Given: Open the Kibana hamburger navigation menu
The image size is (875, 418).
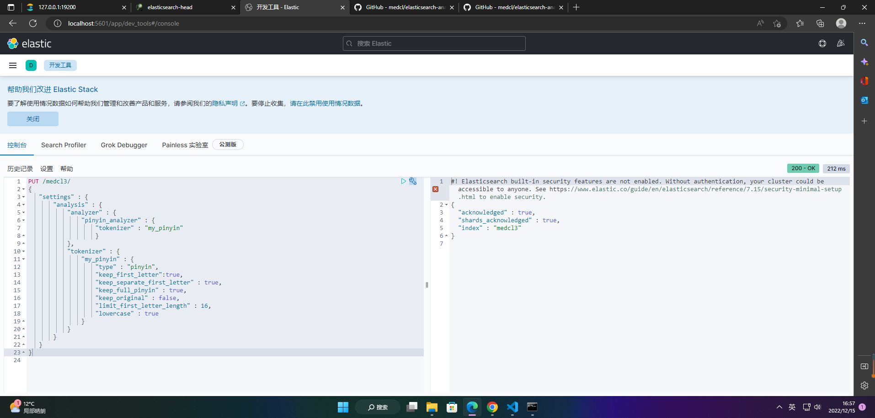Looking at the screenshot, I should [x=13, y=65].
